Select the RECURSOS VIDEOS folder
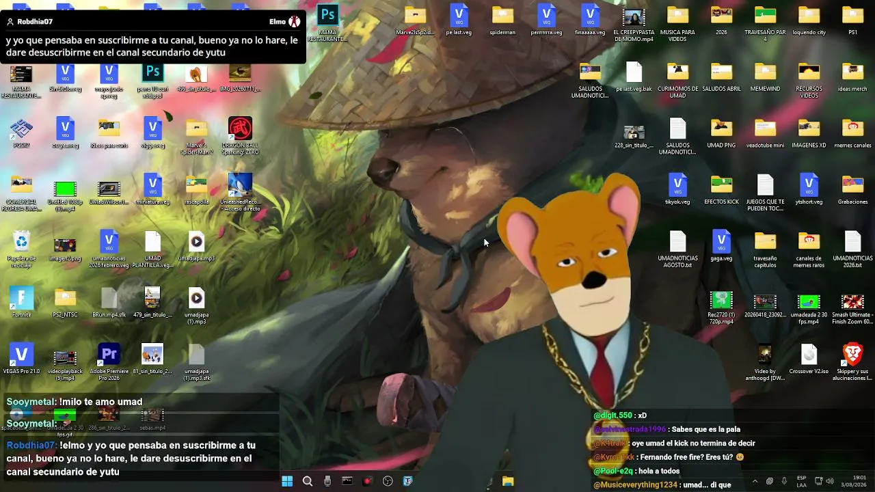The image size is (875, 492). [809, 80]
